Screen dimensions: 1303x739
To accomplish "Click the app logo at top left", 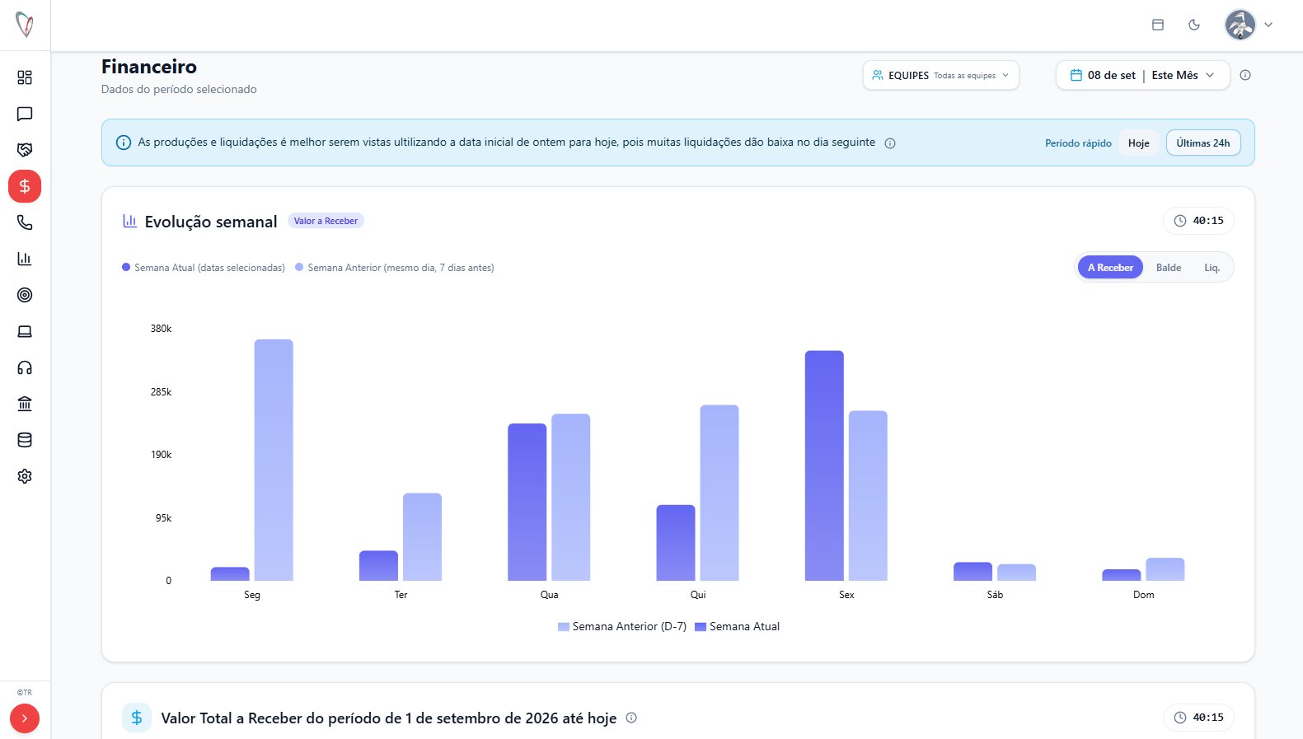I will pyautogui.click(x=25, y=25).
